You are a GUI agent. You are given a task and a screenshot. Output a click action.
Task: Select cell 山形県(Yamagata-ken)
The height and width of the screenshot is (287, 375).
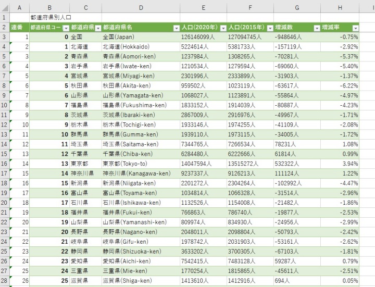(x=141, y=96)
